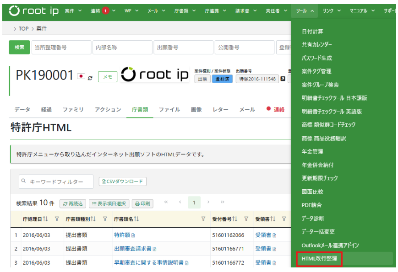This screenshot has width=398, height=272.
Task: Click the refresh icon beside PK190001
Action: pos(90,77)
